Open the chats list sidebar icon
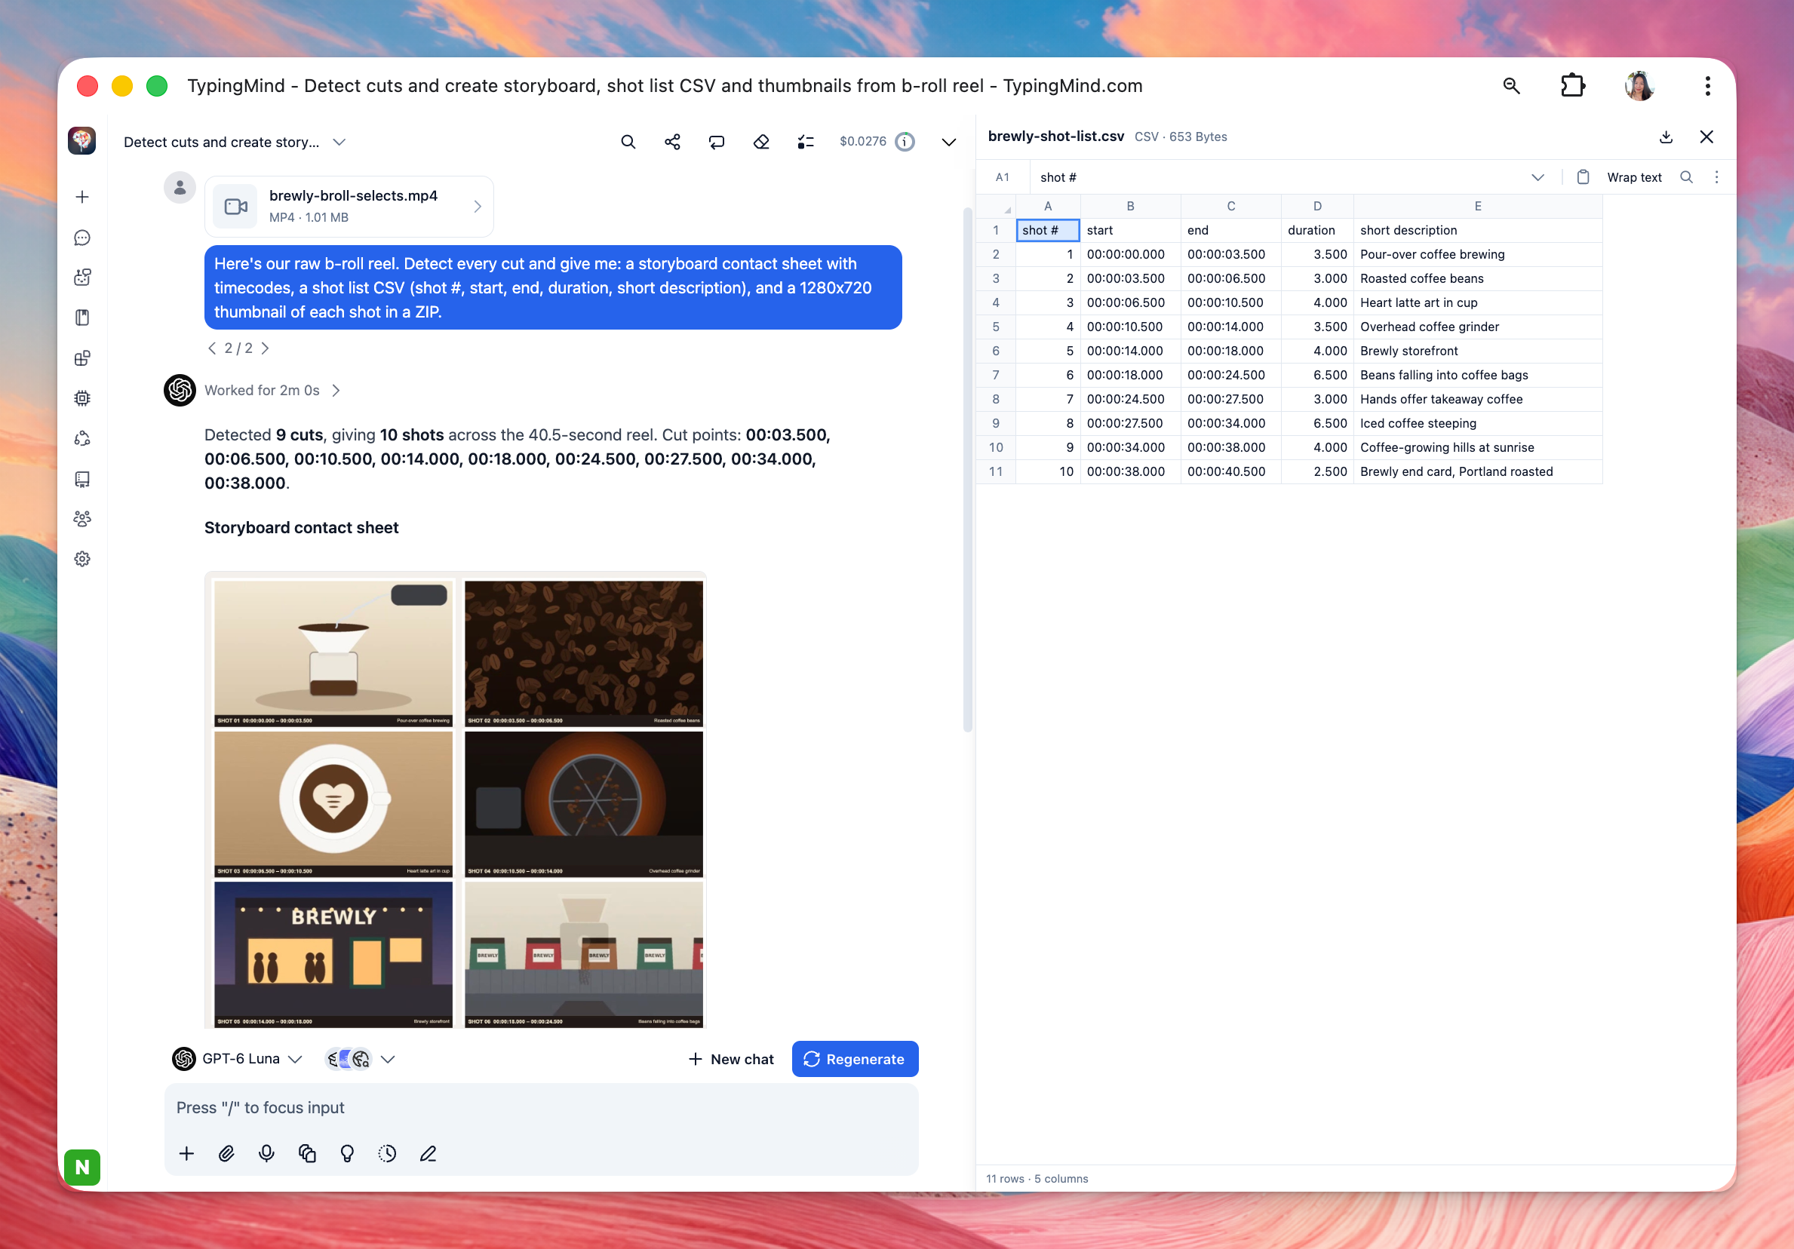 click(x=82, y=238)
